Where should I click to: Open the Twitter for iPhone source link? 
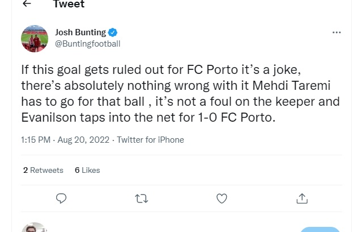tap(150, 139)
